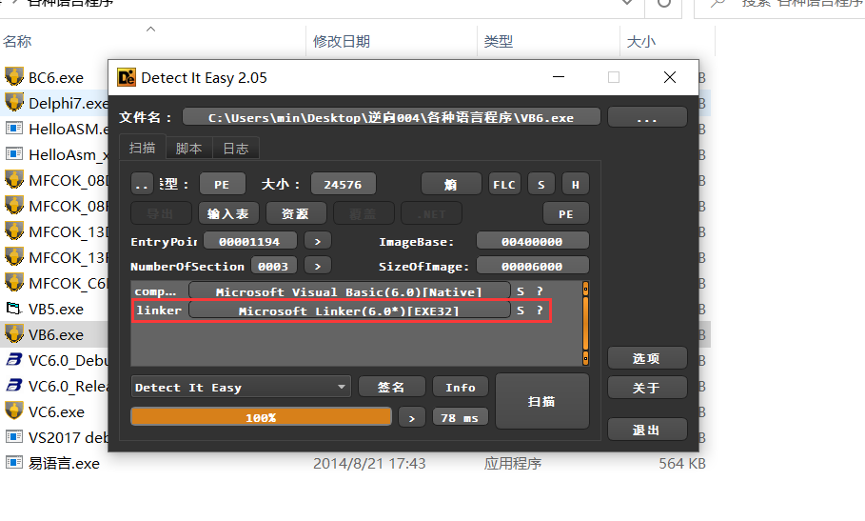This screenshot has height=521, width=865.
Task: Open the FLC button
Action: [x=504, y=185]
